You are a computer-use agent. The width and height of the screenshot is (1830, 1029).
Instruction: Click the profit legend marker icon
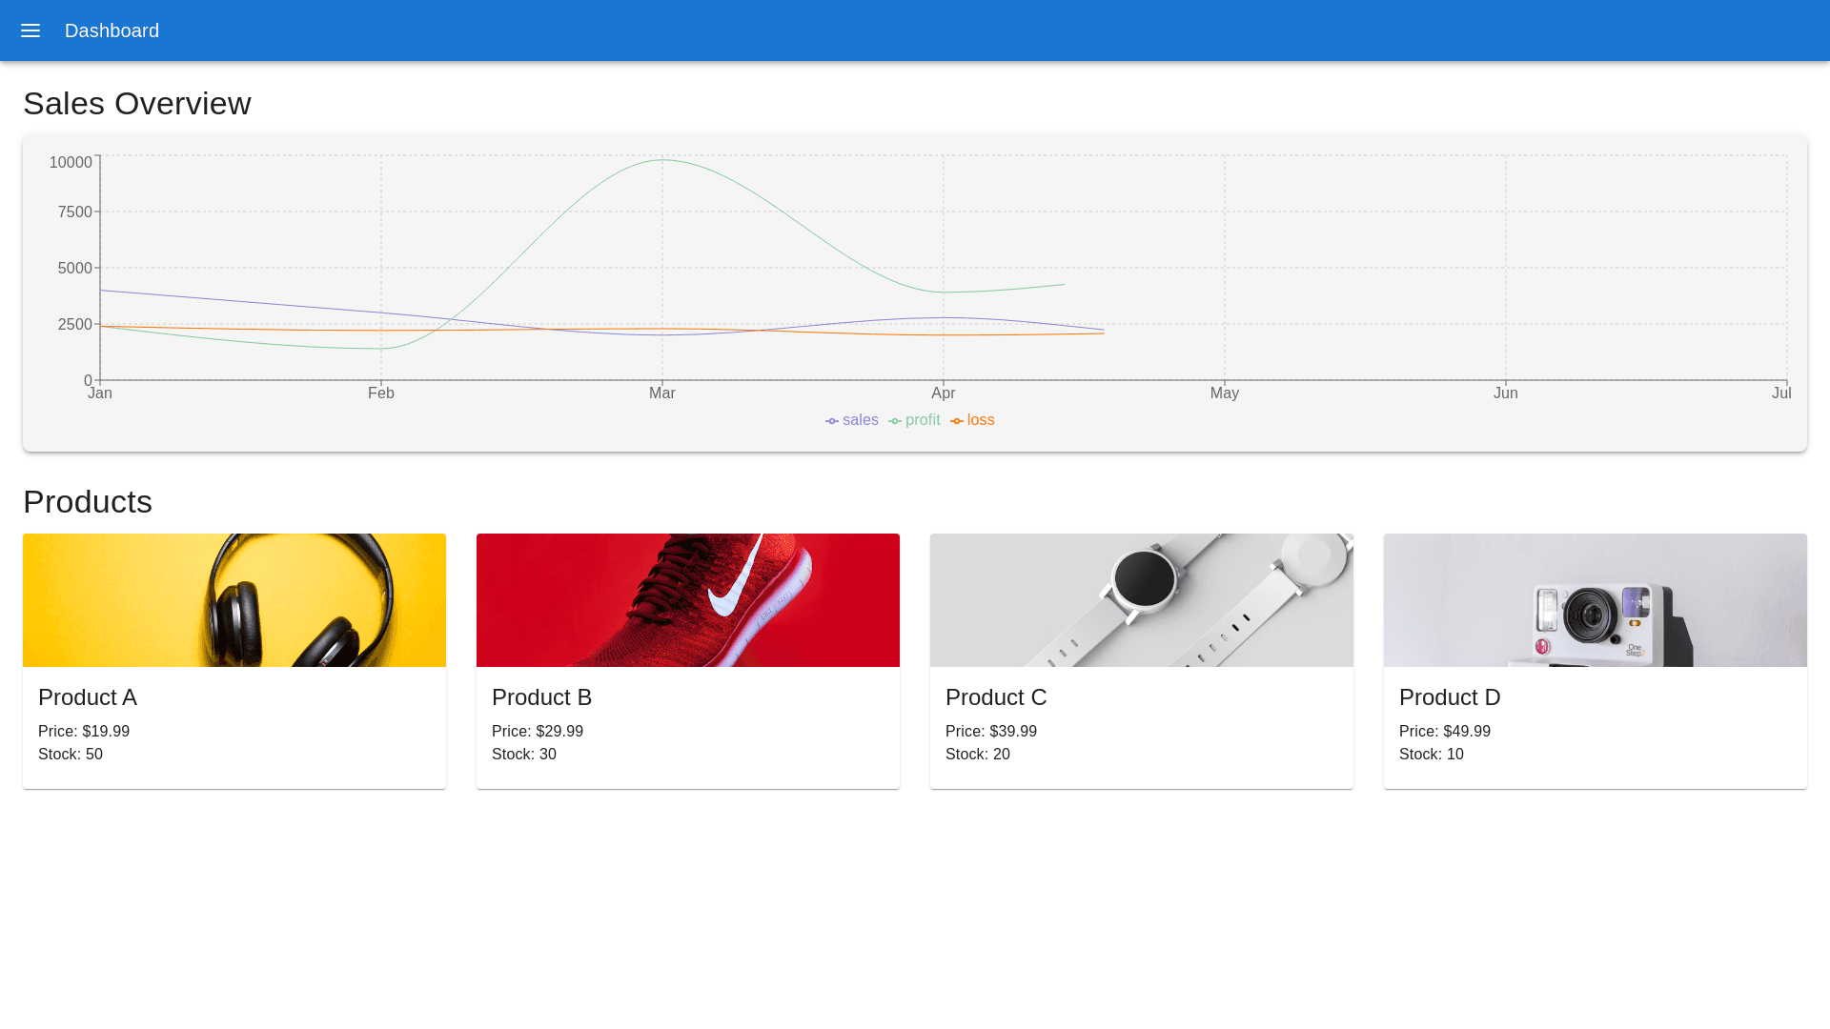(x=895, y=421)
